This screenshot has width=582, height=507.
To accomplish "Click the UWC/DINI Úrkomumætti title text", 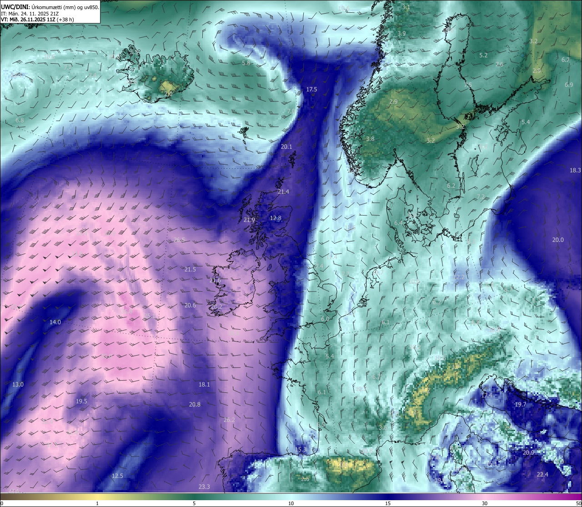I will click(x=49, y=8).
